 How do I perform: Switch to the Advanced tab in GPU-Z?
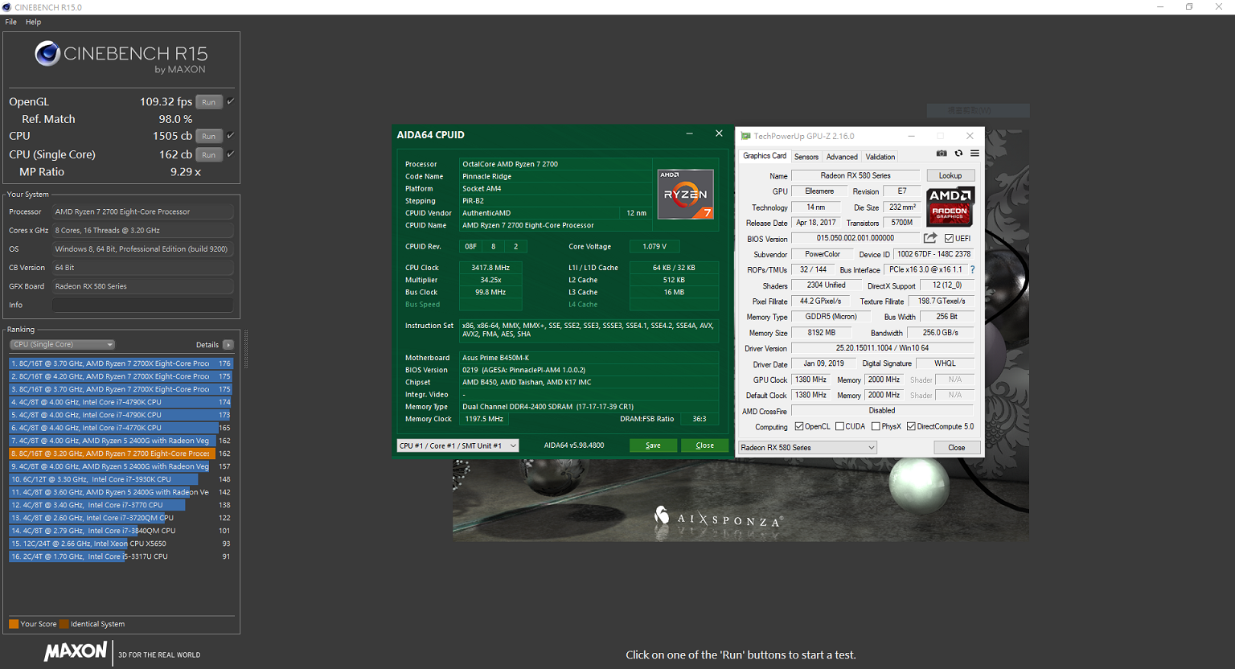[x=842, y=157]
